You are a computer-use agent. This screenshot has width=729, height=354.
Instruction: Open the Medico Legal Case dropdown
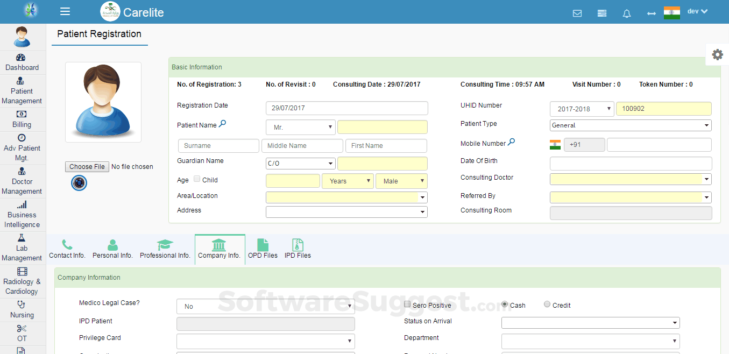(x=265, y=306)
